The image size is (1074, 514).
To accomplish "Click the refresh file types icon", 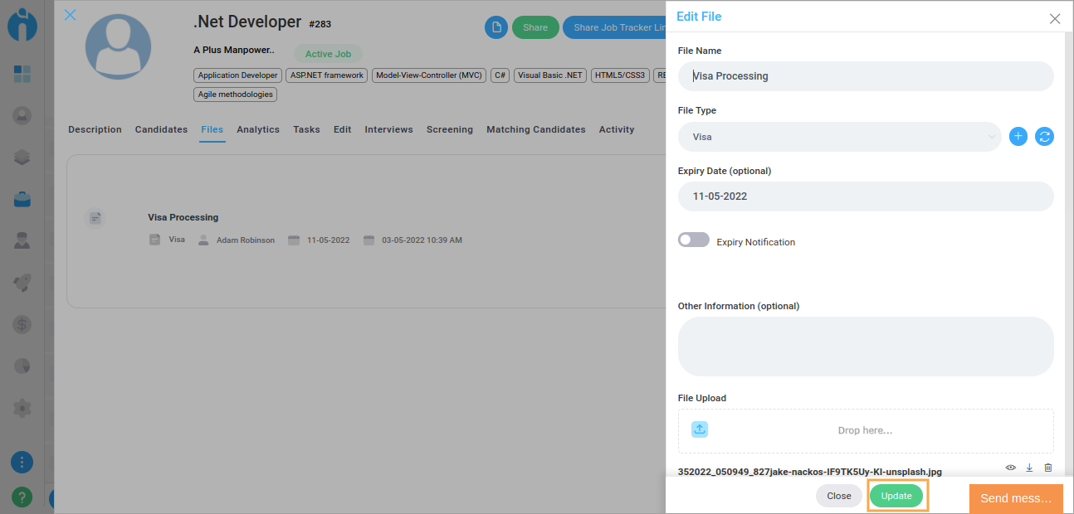I will (x=1044, y=137).
